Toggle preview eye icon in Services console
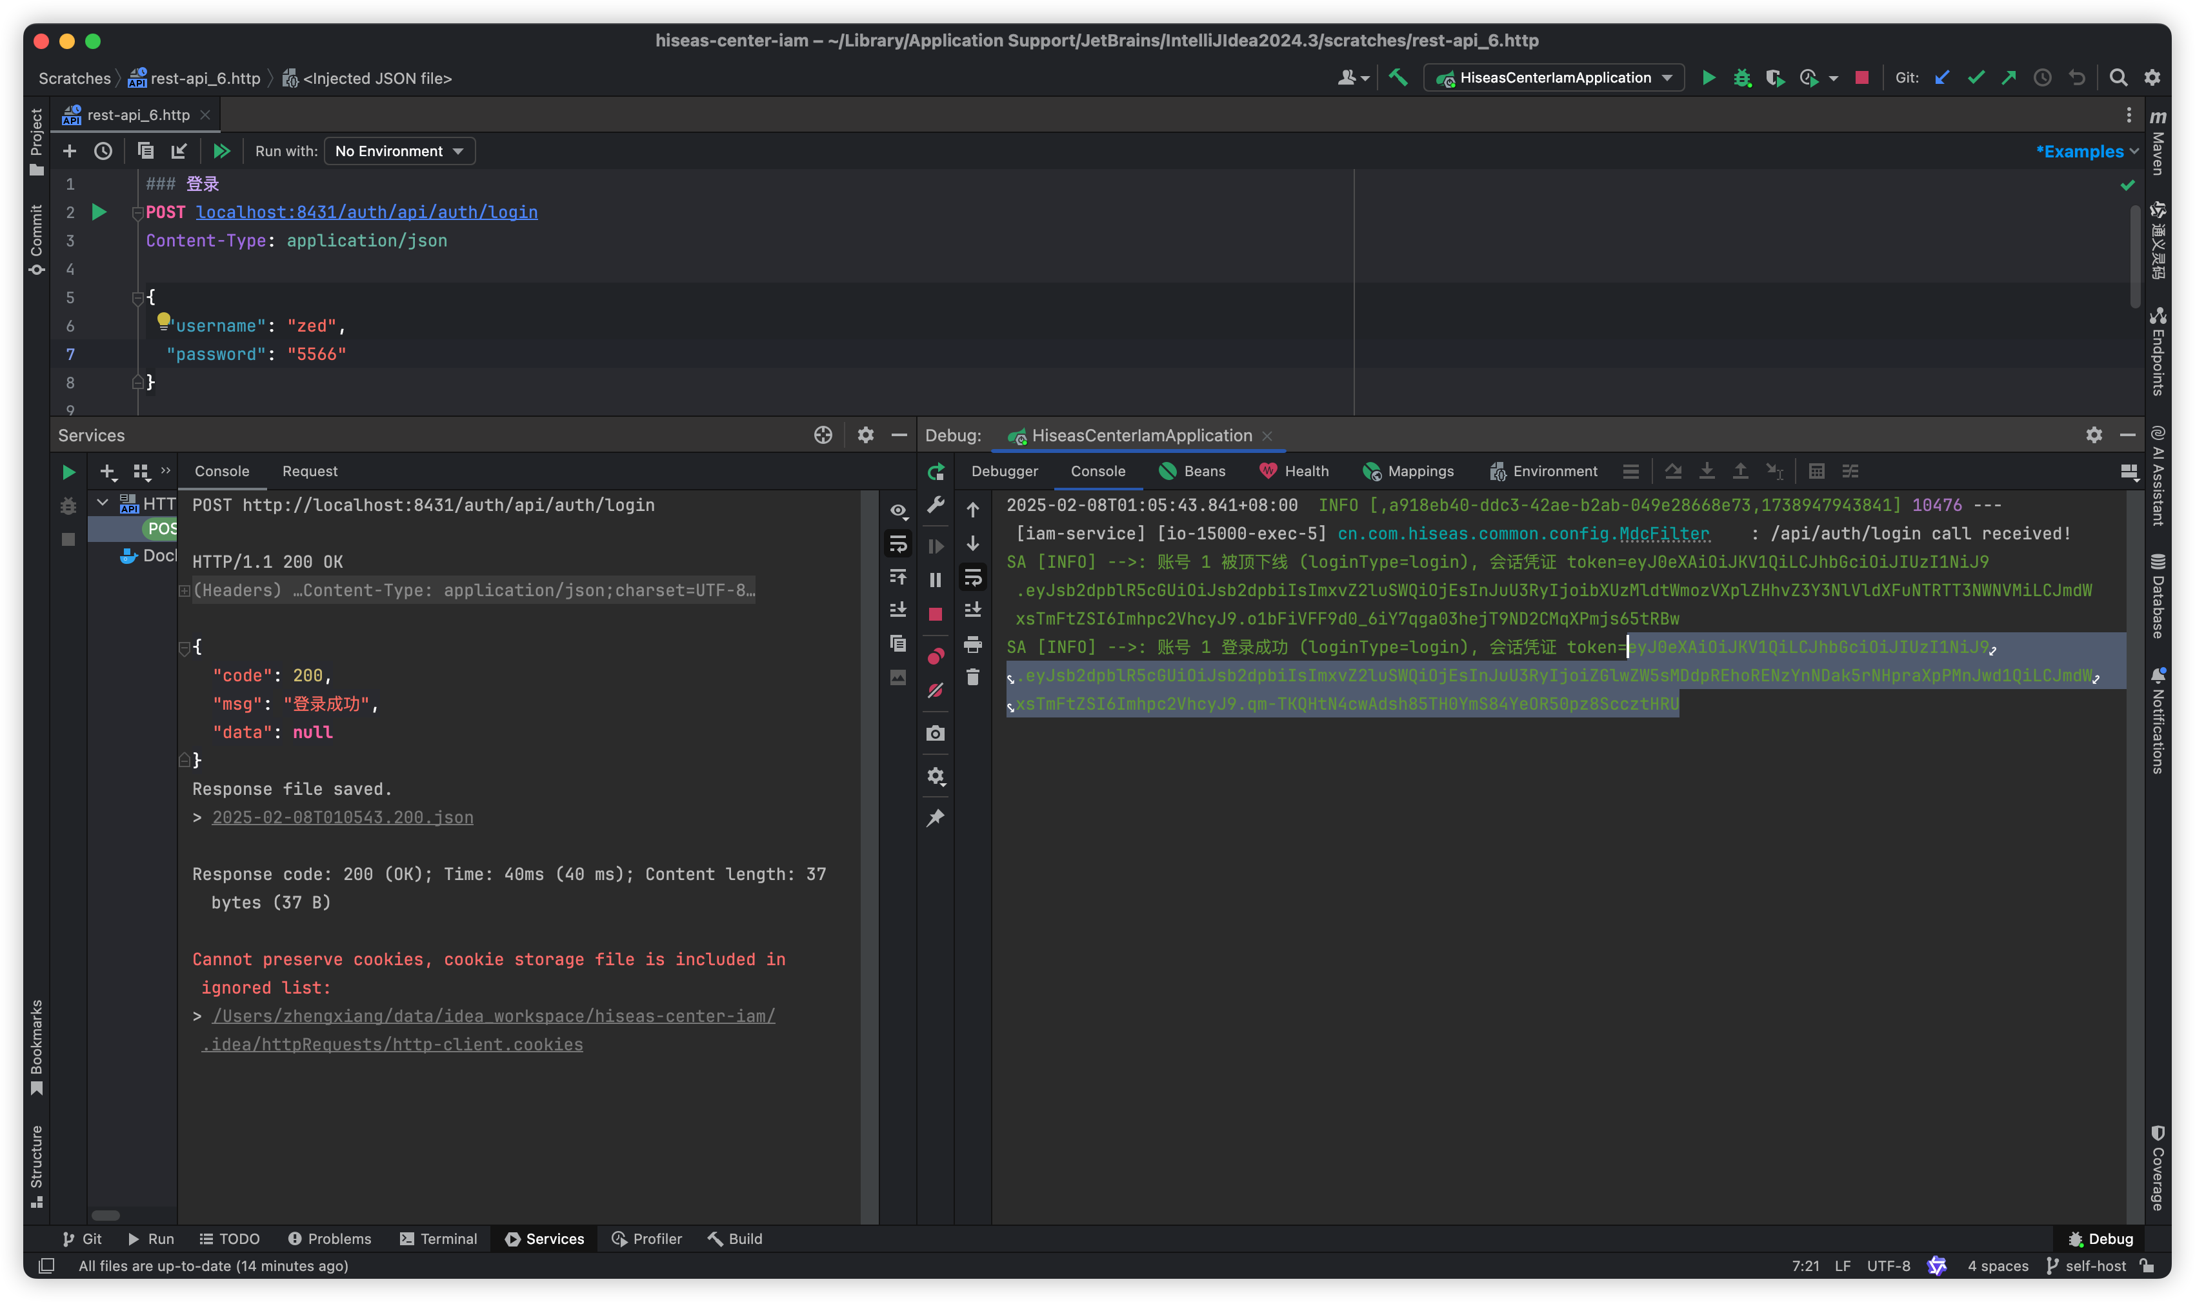The image size is (2195, 1302). click(x=897, y=510)
